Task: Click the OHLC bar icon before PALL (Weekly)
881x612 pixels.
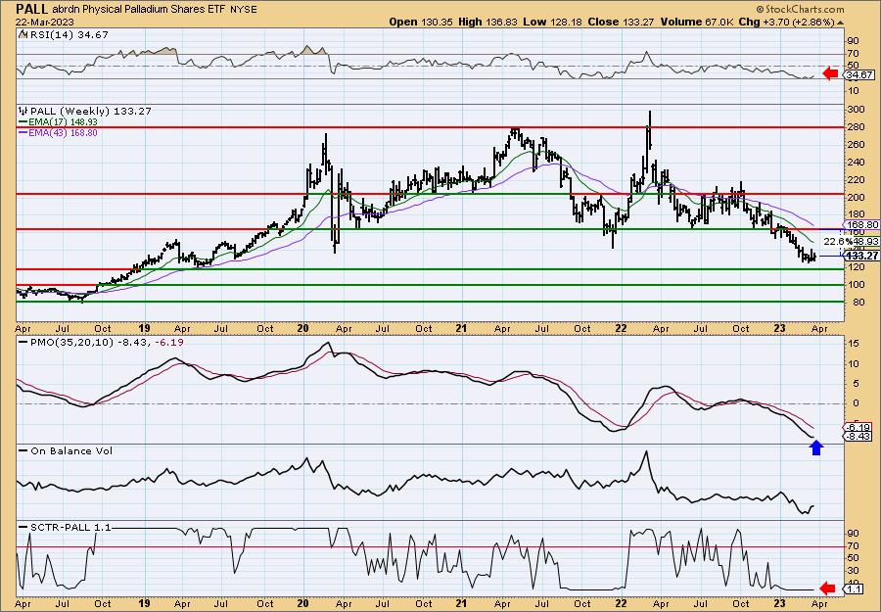Action: 23,112
